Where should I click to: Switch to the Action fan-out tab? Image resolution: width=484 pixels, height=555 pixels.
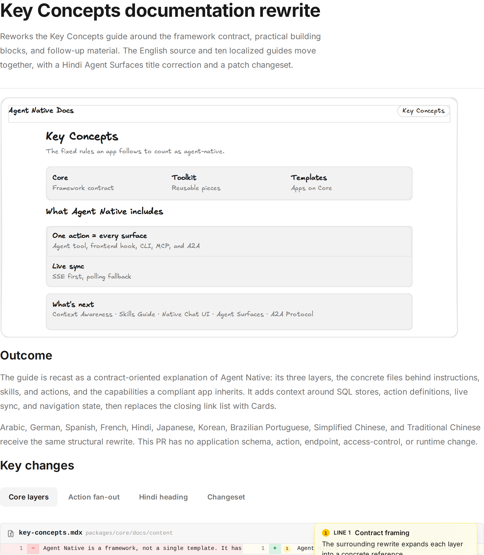[94, 497]
